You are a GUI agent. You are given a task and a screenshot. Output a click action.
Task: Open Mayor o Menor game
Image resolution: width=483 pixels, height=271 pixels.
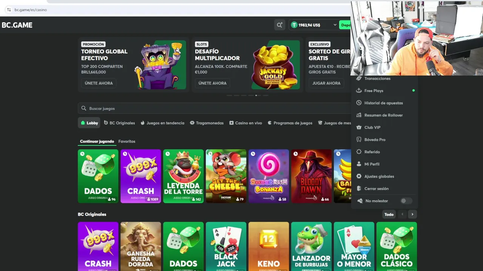(354, 247)
